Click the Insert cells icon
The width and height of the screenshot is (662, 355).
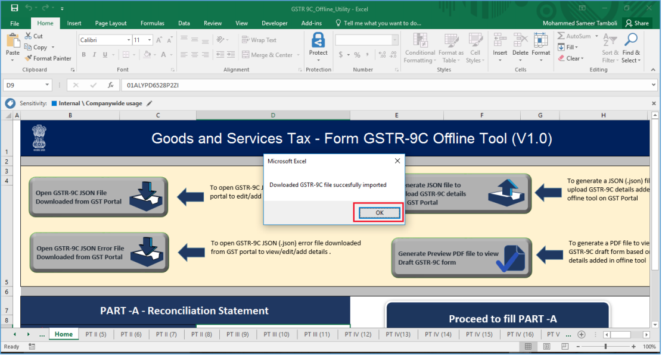pyautogui.click(x=500, y=41)
